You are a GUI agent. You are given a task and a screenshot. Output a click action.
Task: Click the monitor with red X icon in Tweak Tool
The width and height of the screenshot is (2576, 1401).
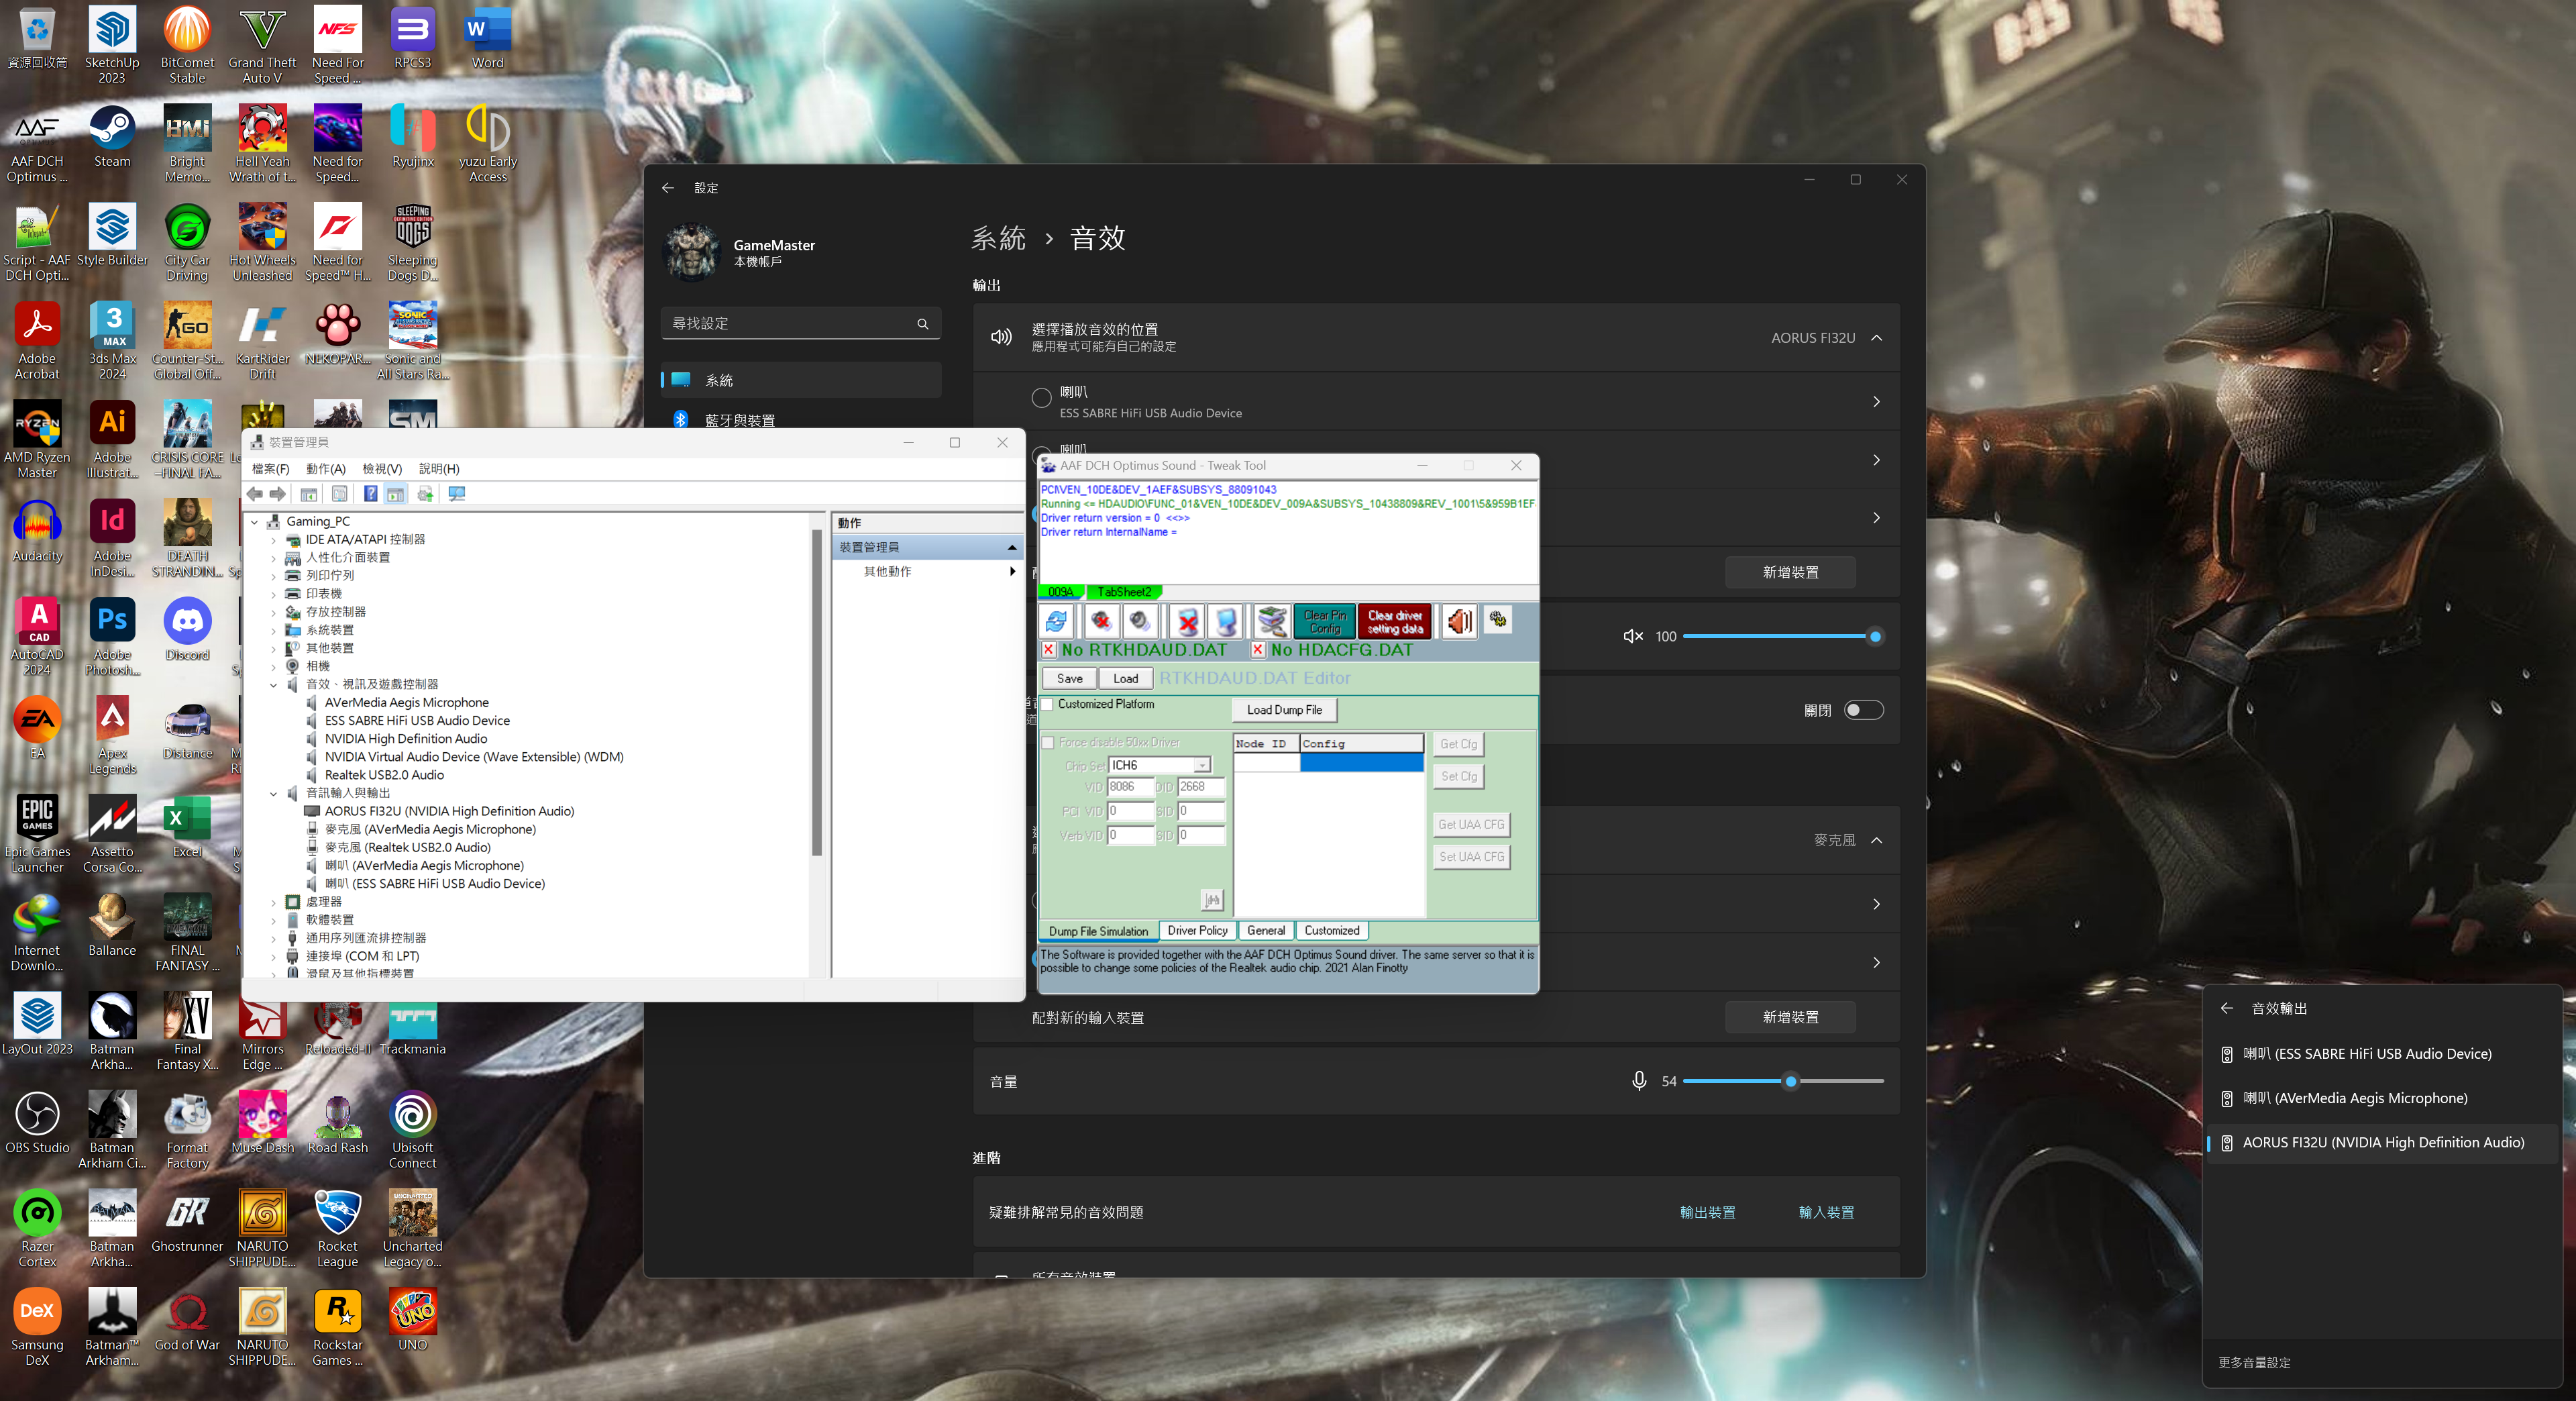coord(1187,621)
